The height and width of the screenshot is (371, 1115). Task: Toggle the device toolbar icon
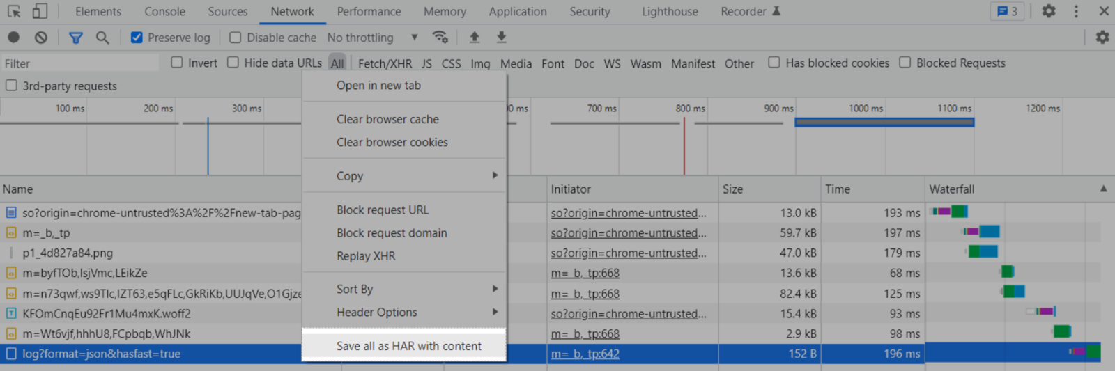coord(40,11)
